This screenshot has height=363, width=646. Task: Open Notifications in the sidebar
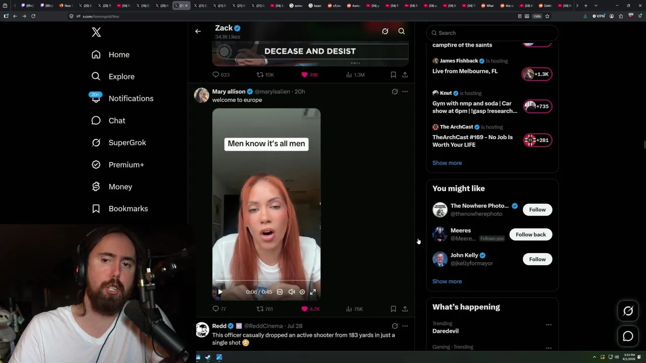coord(122,98)
